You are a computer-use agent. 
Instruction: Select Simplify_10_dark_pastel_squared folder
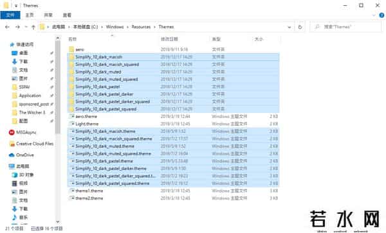coord(173,109)
